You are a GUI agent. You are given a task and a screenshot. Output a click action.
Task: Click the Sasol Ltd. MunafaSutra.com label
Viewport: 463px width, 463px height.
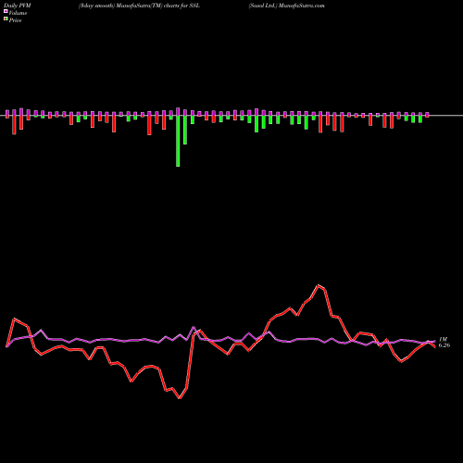pos(287,6)
